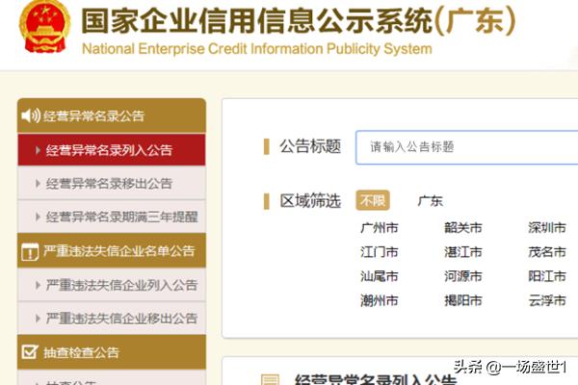578x385 pixels.
Task: Open the 经营异常名录公告 section header
Action: 112,115
